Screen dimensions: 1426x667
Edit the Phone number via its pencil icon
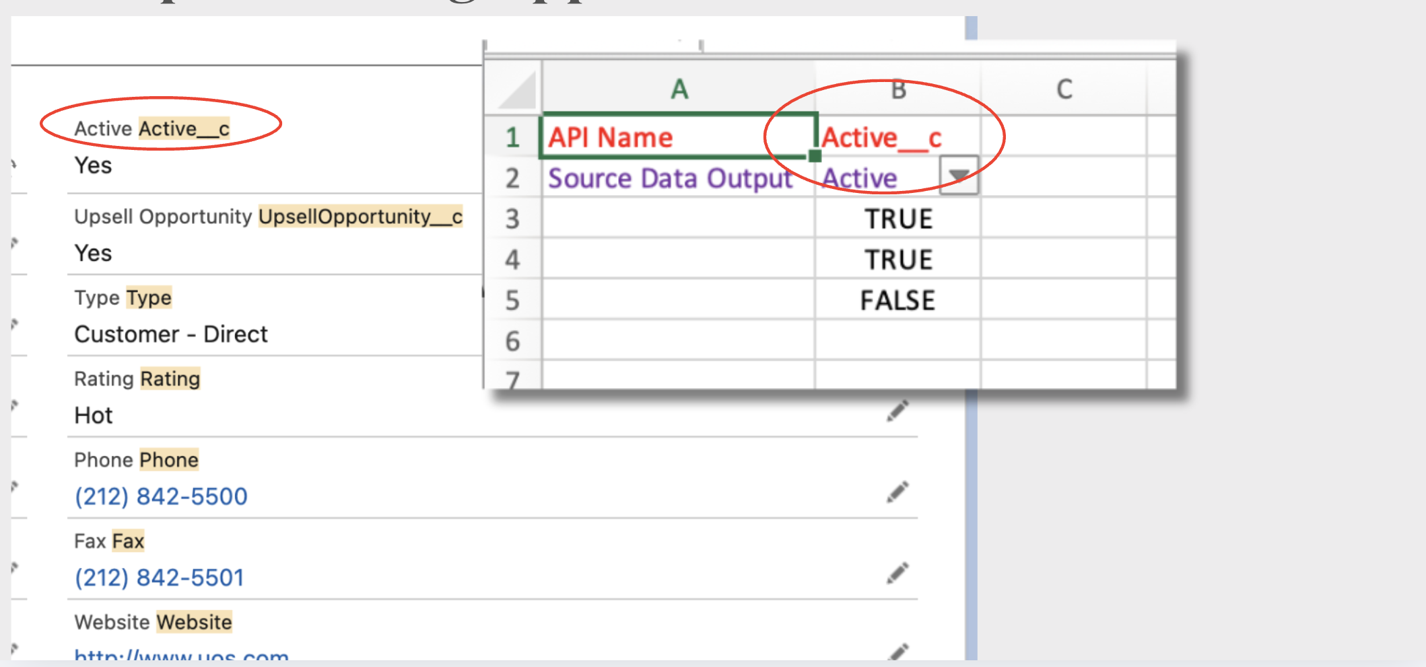click(898, 492)
